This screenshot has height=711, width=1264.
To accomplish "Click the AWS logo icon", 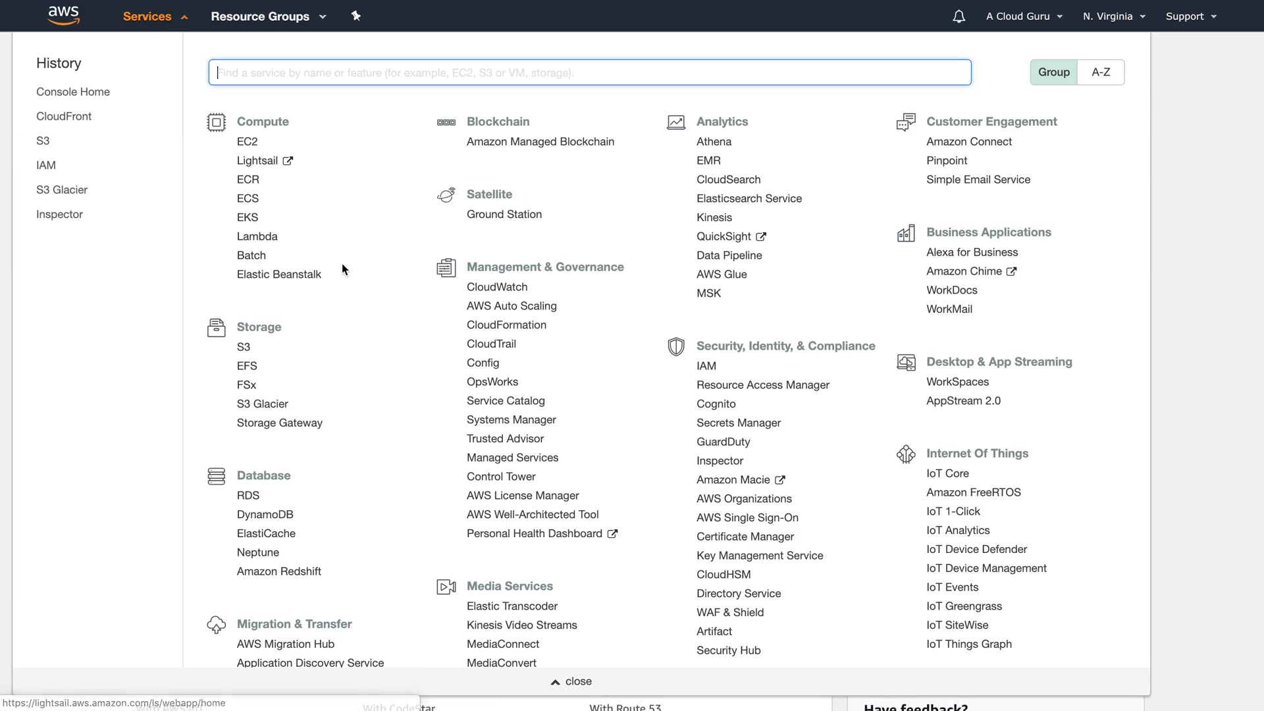I will pyautogui.click(x=64, y=16).
